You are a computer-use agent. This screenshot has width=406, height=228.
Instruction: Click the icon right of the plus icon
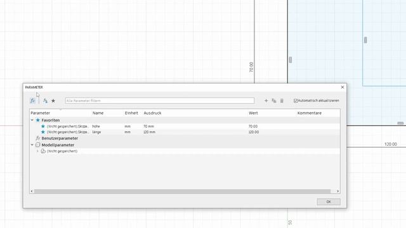click(x=274, y=101)
